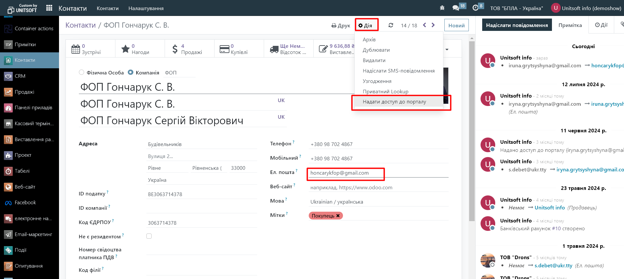The image size is (624, 279).
Task: Open activities clock icon with 8 badge
Action: (x=476, y=8)
